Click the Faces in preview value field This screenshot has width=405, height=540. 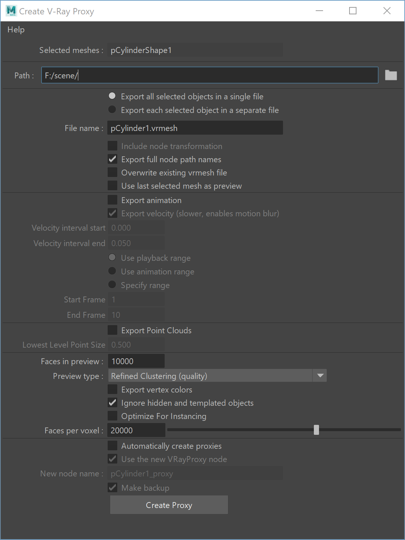[x=136, y=361]
